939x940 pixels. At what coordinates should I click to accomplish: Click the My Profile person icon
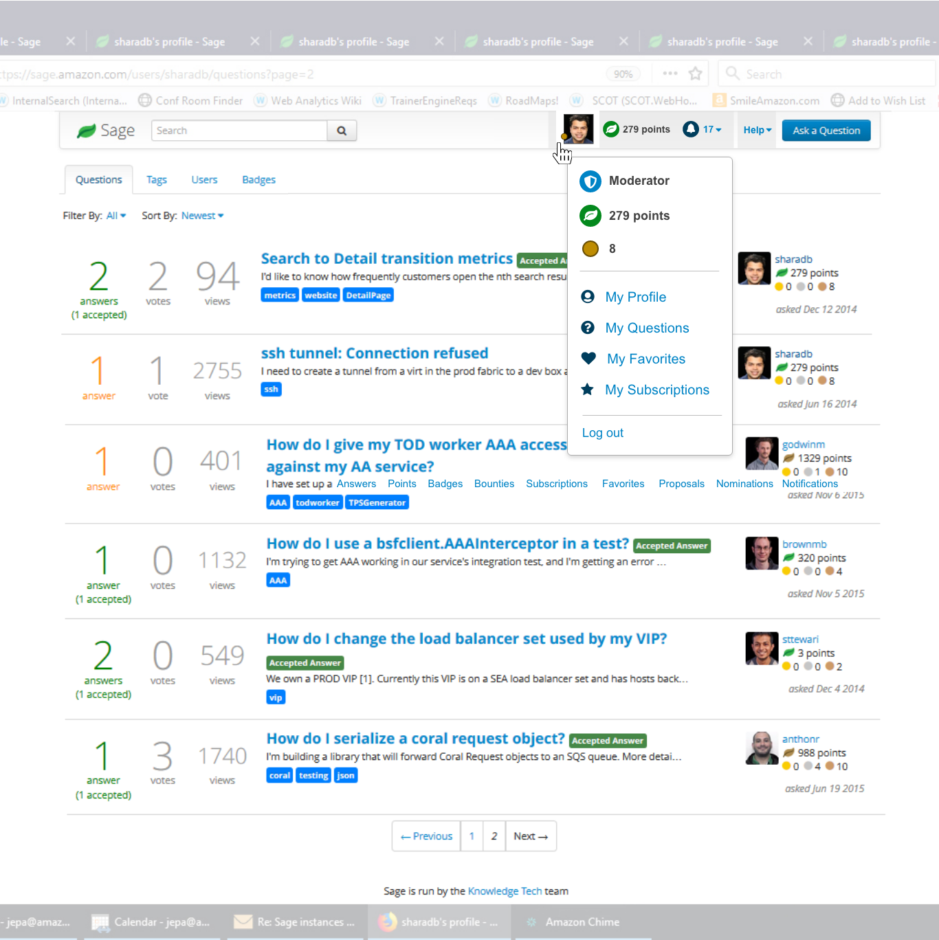pyautogui.click(x=588, y=297)
